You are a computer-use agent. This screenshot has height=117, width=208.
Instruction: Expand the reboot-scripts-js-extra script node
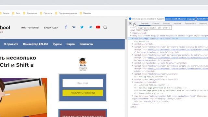coord(133,66)
